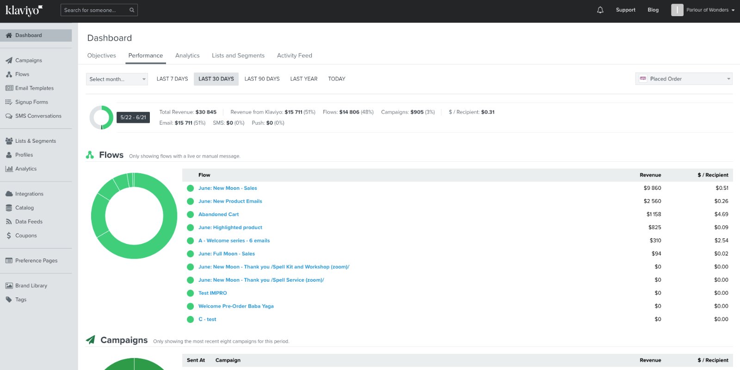Click the Coupons dollar icon
The image size is (740, 370).
coord(9,236)
